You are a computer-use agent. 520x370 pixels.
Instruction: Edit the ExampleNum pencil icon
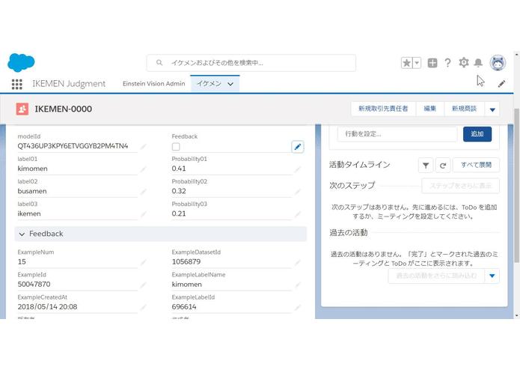[x=143, y=262]
